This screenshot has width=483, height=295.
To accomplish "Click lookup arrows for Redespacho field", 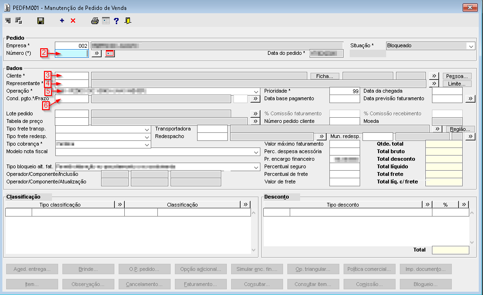I will click(x=321, y=136).
